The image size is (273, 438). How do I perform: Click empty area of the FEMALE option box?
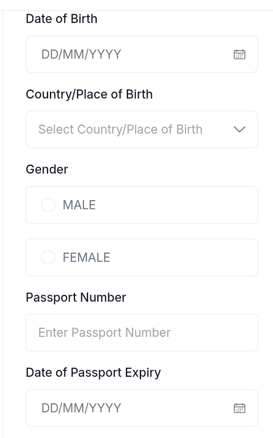[182, 257]
